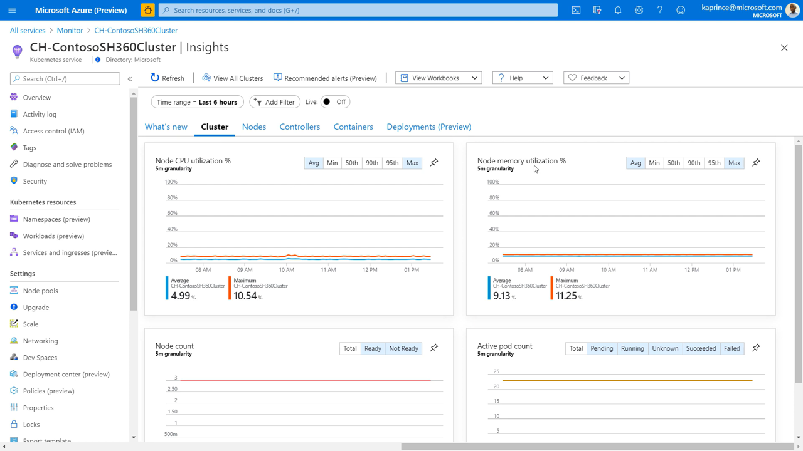Switch to the Containers tab
Image resolution: width=803 pixels, height=451 pixels.
click(x=353, y=127)
